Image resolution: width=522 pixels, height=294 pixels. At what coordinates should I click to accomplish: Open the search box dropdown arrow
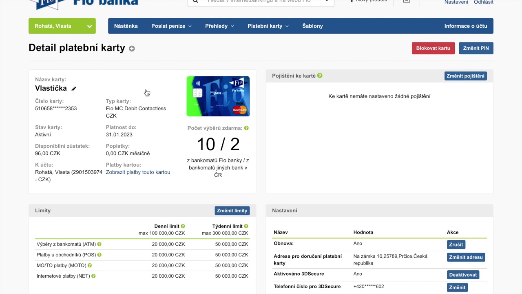(327, 2)
